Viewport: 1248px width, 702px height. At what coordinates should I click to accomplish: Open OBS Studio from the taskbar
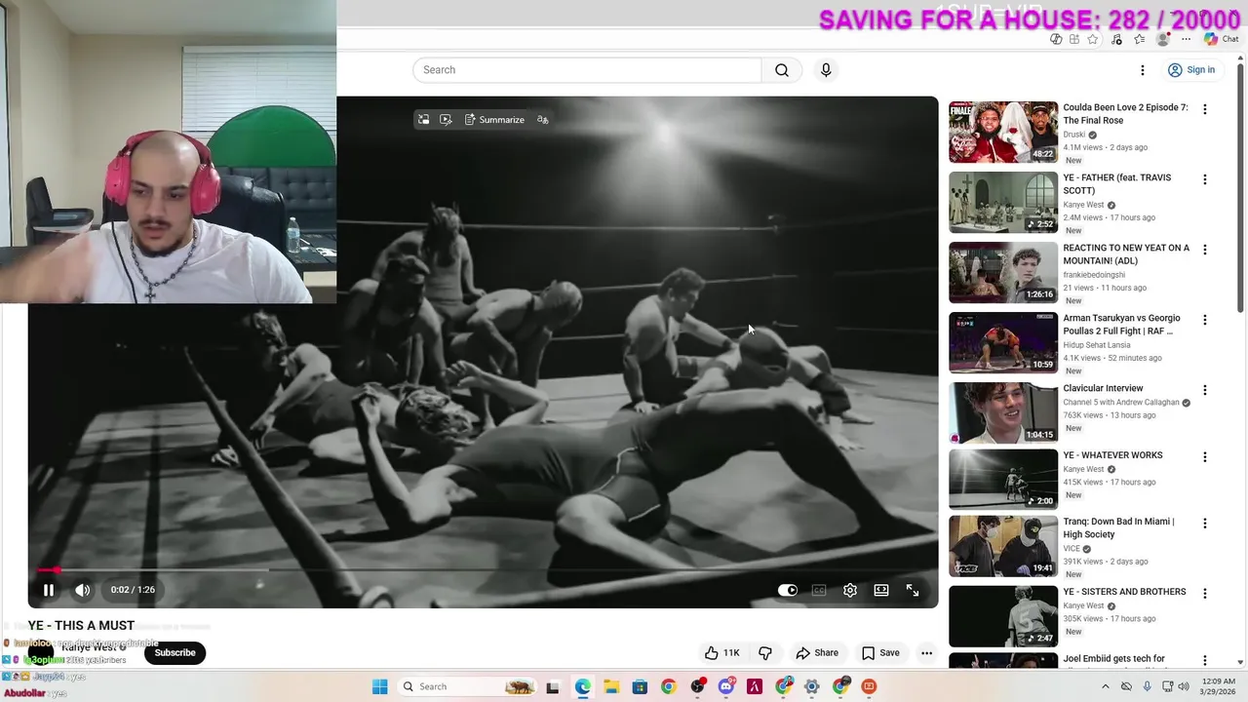pyautogui.click(x=697, y=686)
